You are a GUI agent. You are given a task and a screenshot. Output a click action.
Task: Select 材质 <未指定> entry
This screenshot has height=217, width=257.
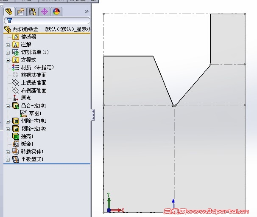[38, 68]
